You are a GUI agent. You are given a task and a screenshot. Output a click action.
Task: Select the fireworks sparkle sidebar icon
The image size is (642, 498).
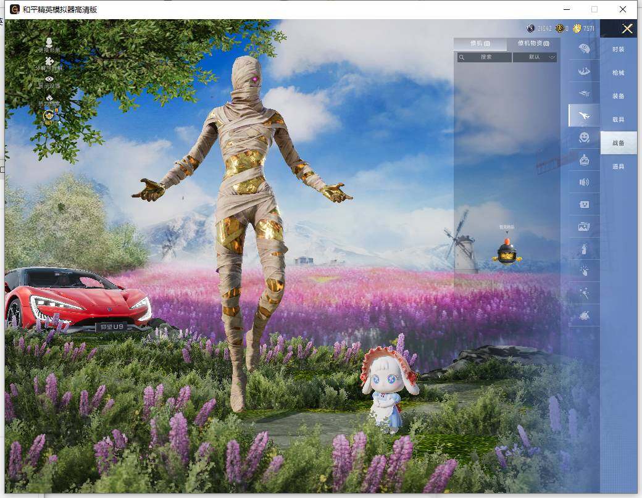pos(584,293)
